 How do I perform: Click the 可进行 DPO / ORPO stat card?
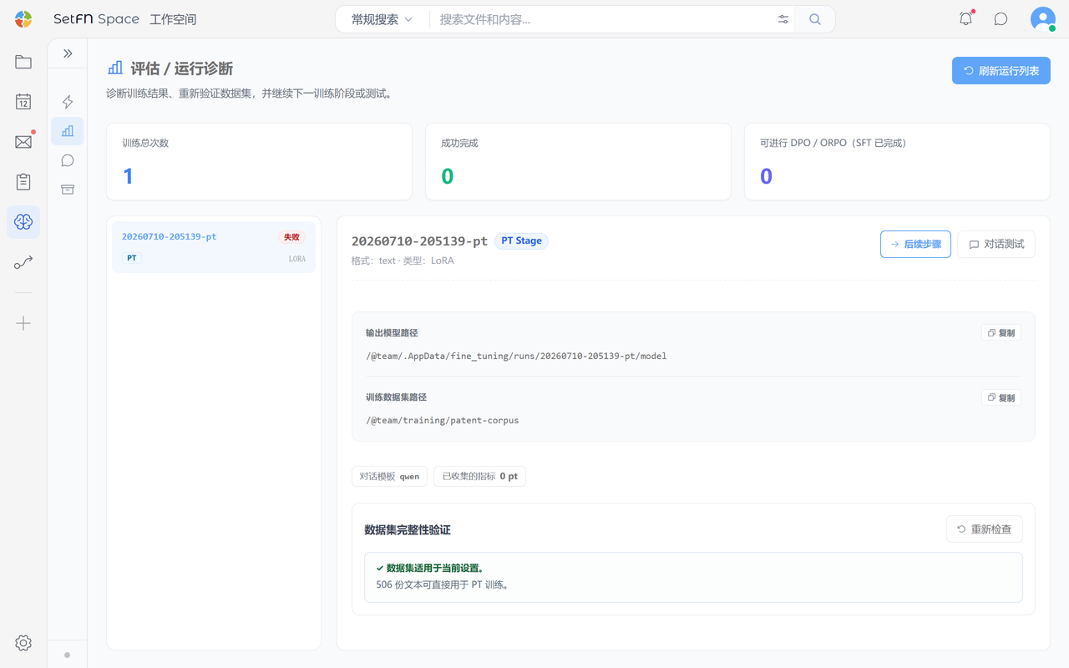[x=897, y=162]
